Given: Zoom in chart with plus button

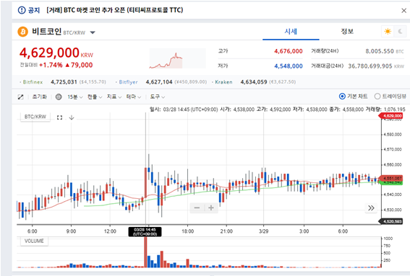Looking at the screenshot, I should pos(211,208).
